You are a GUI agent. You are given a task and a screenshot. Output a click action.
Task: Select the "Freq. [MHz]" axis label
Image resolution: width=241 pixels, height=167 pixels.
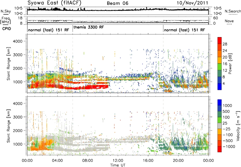(x=5, y=20)
